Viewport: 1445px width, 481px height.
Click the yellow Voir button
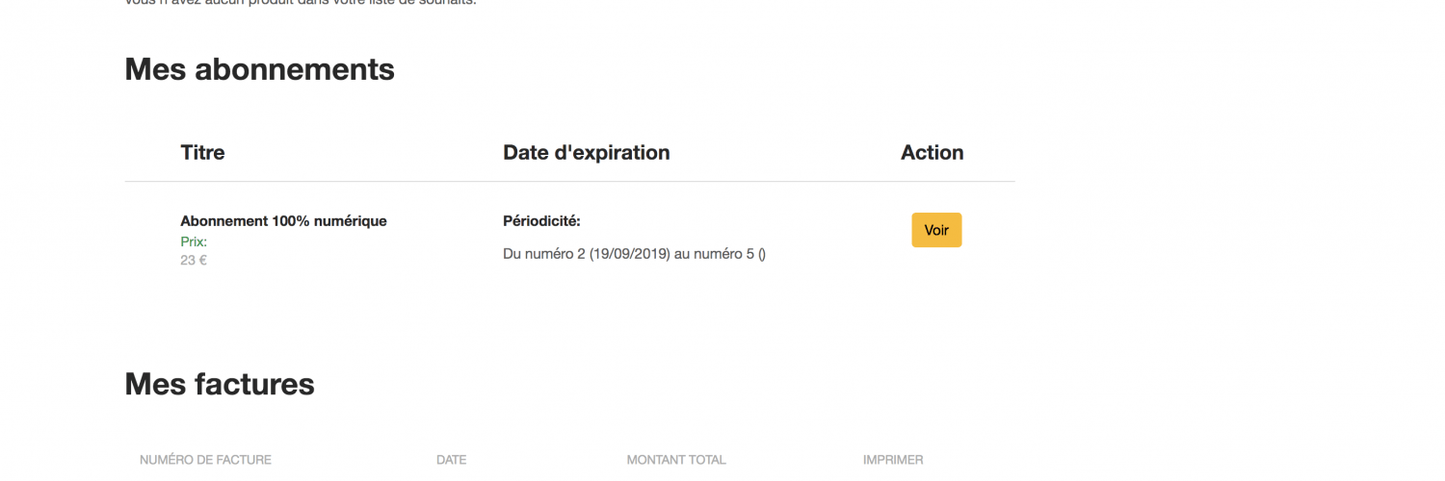pos(936,231)
